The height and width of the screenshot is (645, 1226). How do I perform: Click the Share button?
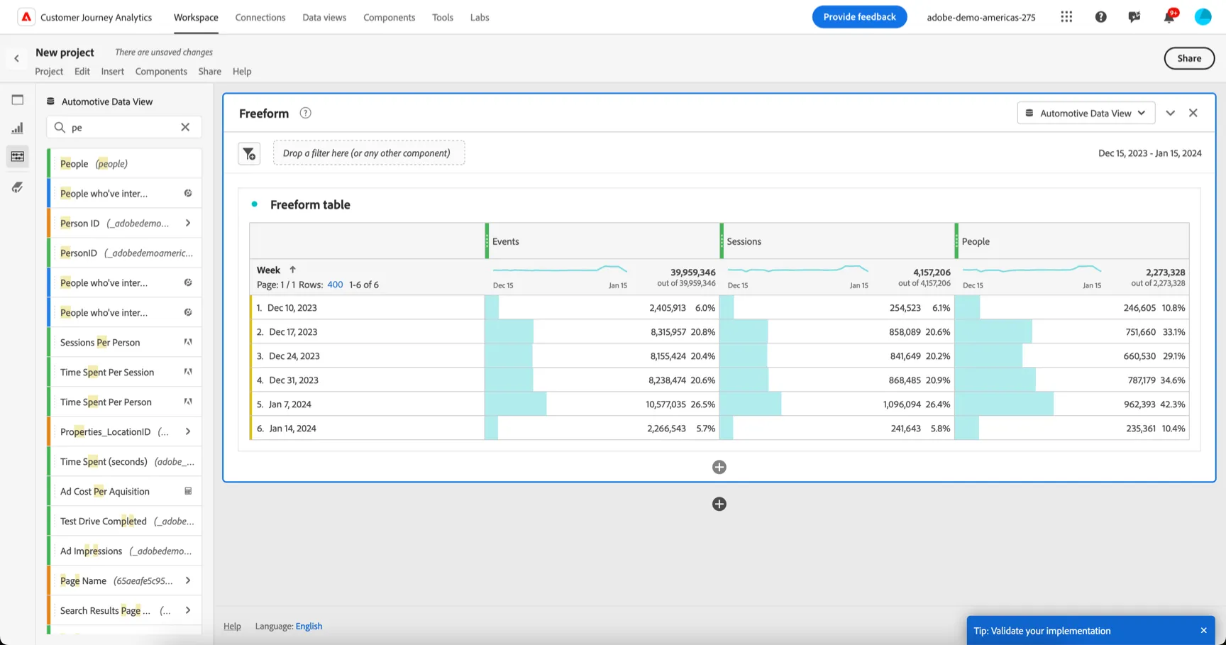pyautogui.click(x=1189, y=58)
